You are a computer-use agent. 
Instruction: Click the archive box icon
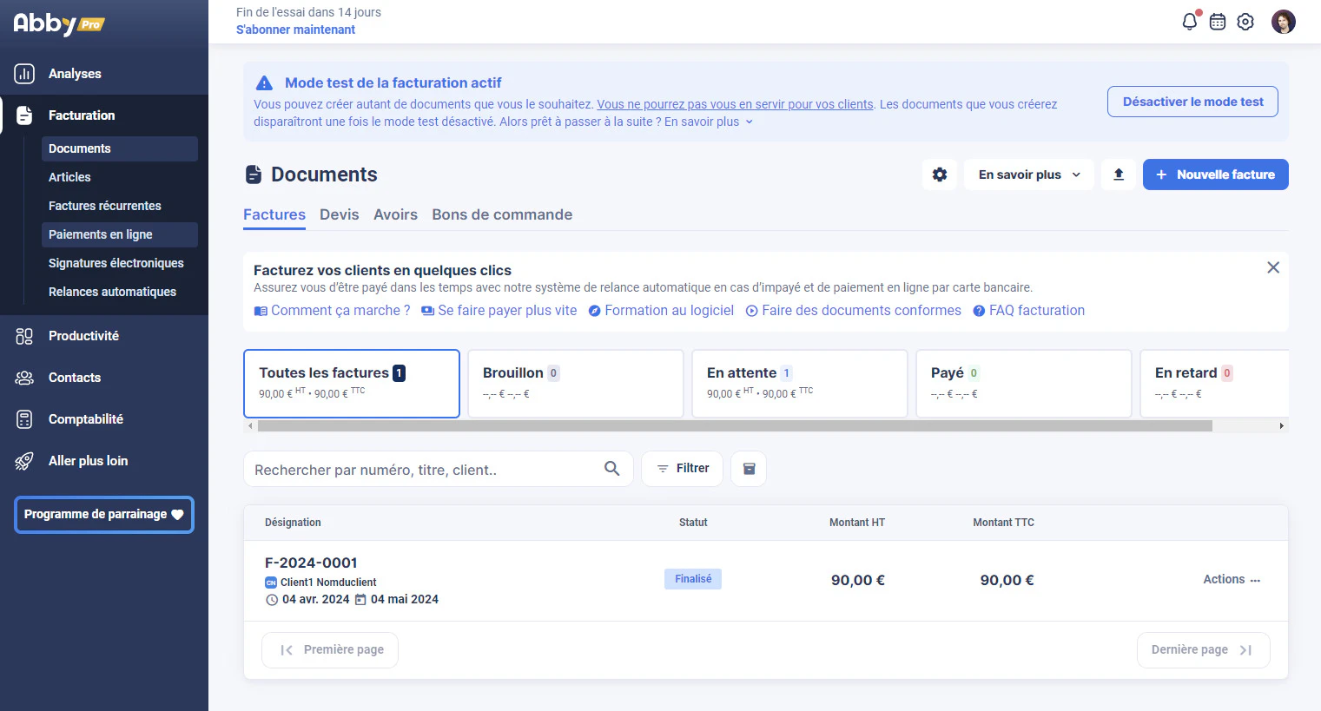(x=749, y=469)
